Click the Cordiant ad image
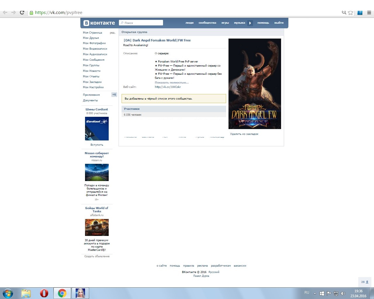 click(x=97, y=129)
